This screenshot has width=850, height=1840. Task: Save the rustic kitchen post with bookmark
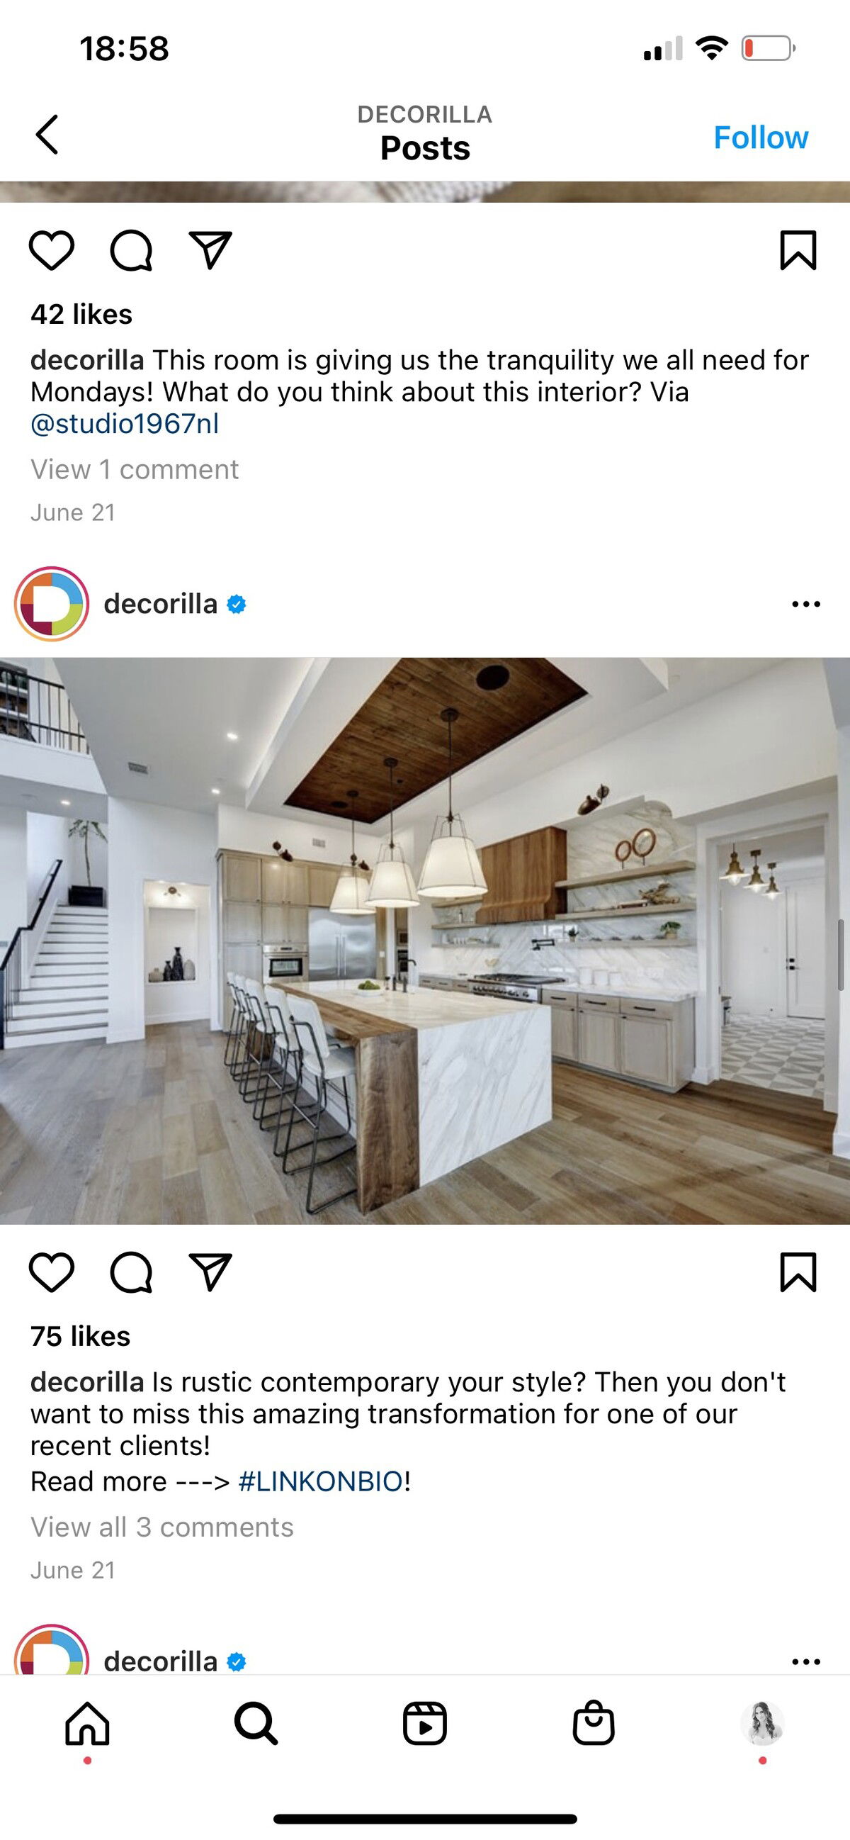pyautogui.click(x=798, y=1272)
